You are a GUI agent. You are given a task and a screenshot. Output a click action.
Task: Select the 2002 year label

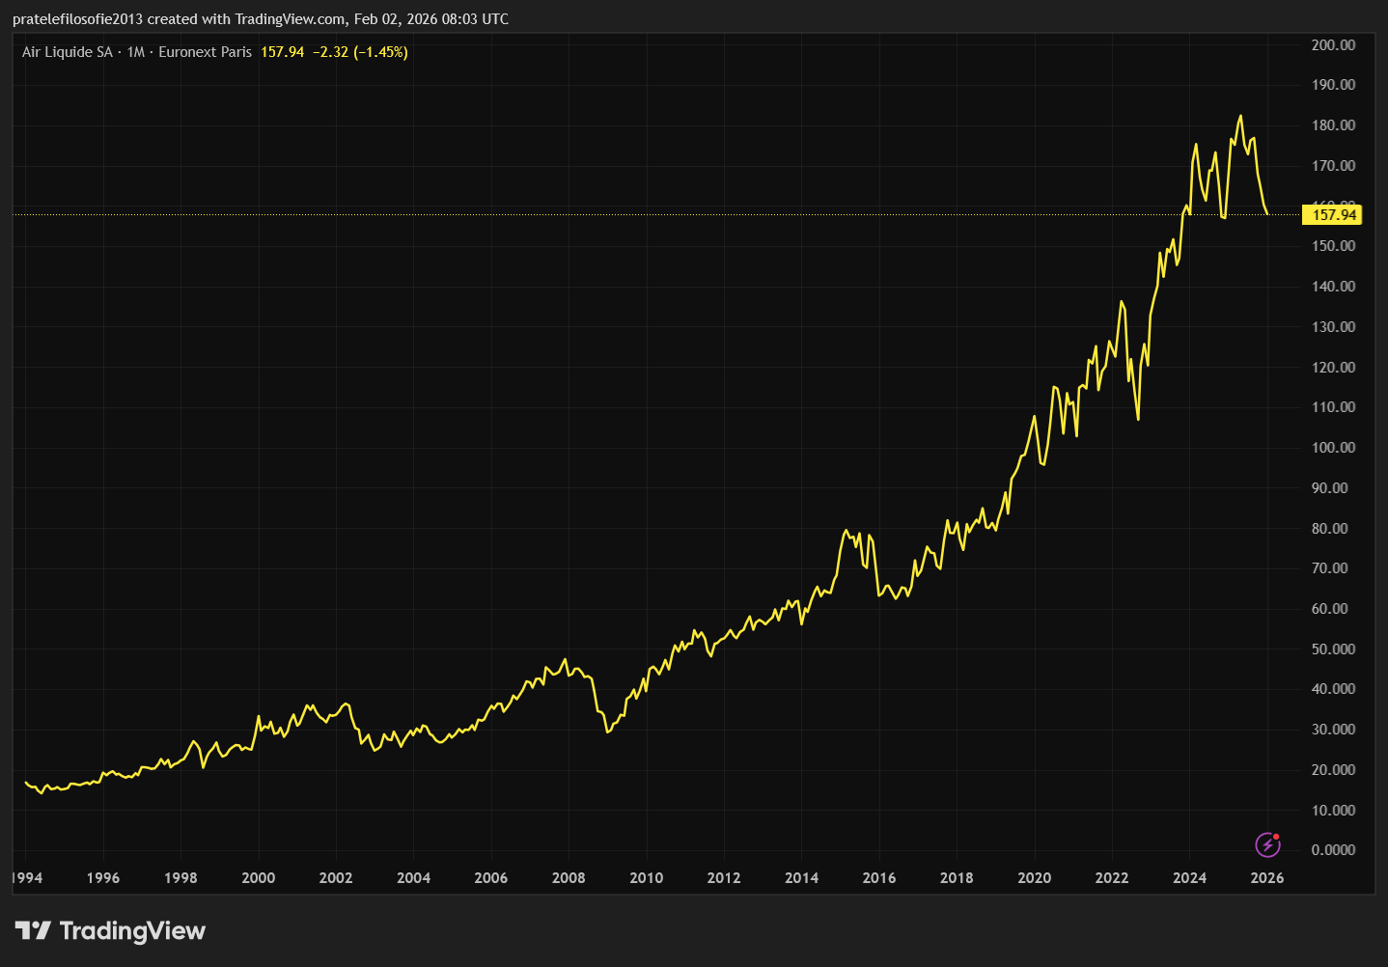(336, 878)
